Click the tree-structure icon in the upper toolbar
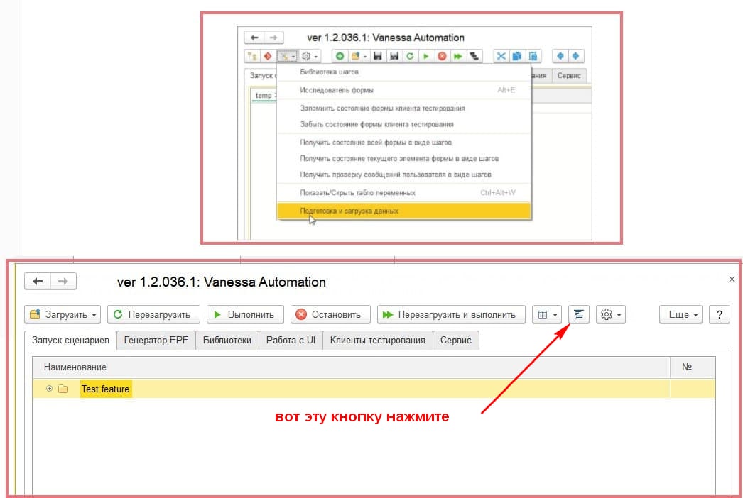Viewport: 743px width, 498px height. pyautogui.click(x=252, y=56)
